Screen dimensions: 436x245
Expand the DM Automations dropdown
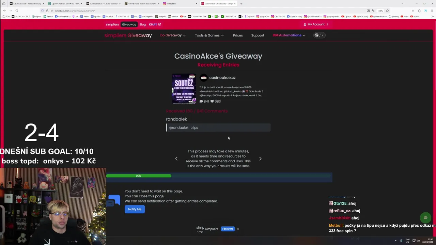pos(289,35)
